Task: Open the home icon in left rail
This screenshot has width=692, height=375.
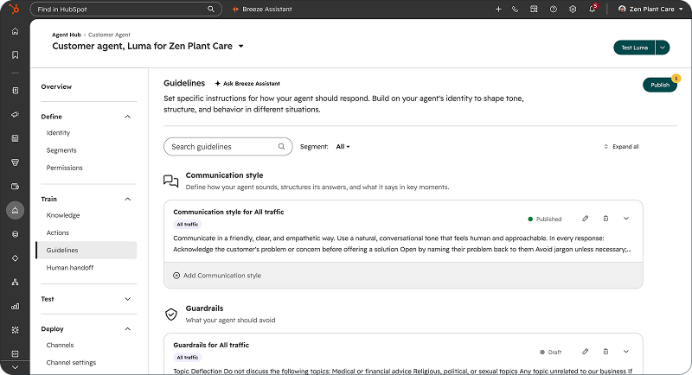Action: [x=15, y=31]
